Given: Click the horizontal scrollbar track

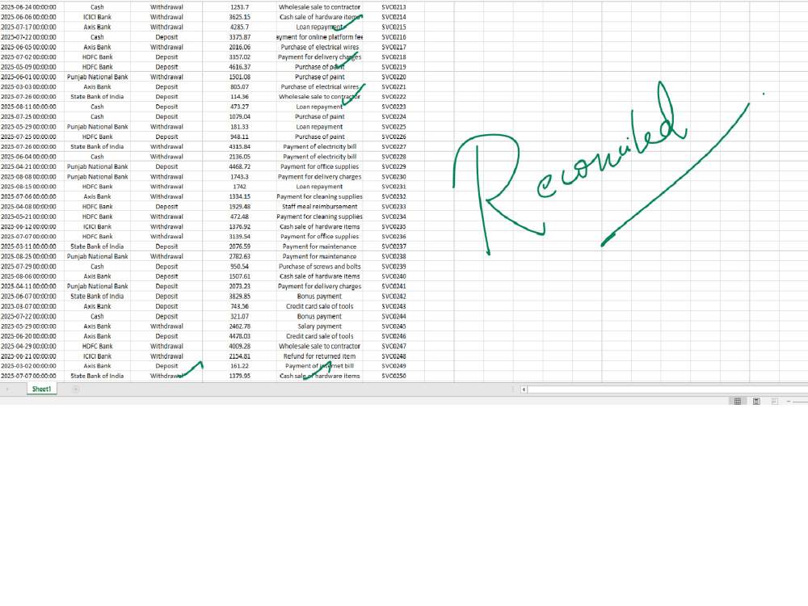Looking at the screenshot, I should (x=667, y=389).
